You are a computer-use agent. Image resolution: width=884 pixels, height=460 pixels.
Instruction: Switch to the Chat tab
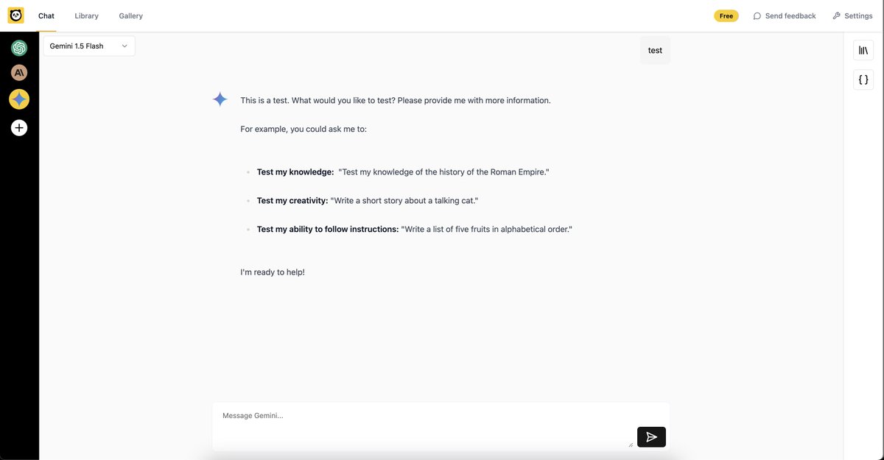(x=46, y=15)
